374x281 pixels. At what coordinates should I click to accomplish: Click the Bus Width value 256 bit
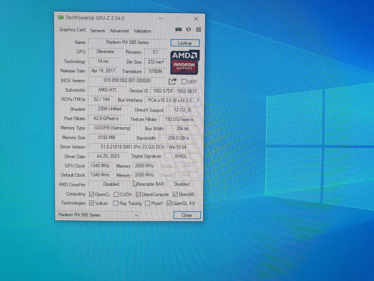click(x=182, y=129)
